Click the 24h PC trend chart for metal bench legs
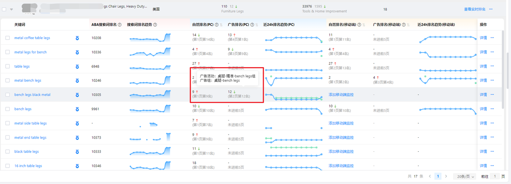Image resolution: width=511 pixels, height=184 pixels. pos(293,80)
